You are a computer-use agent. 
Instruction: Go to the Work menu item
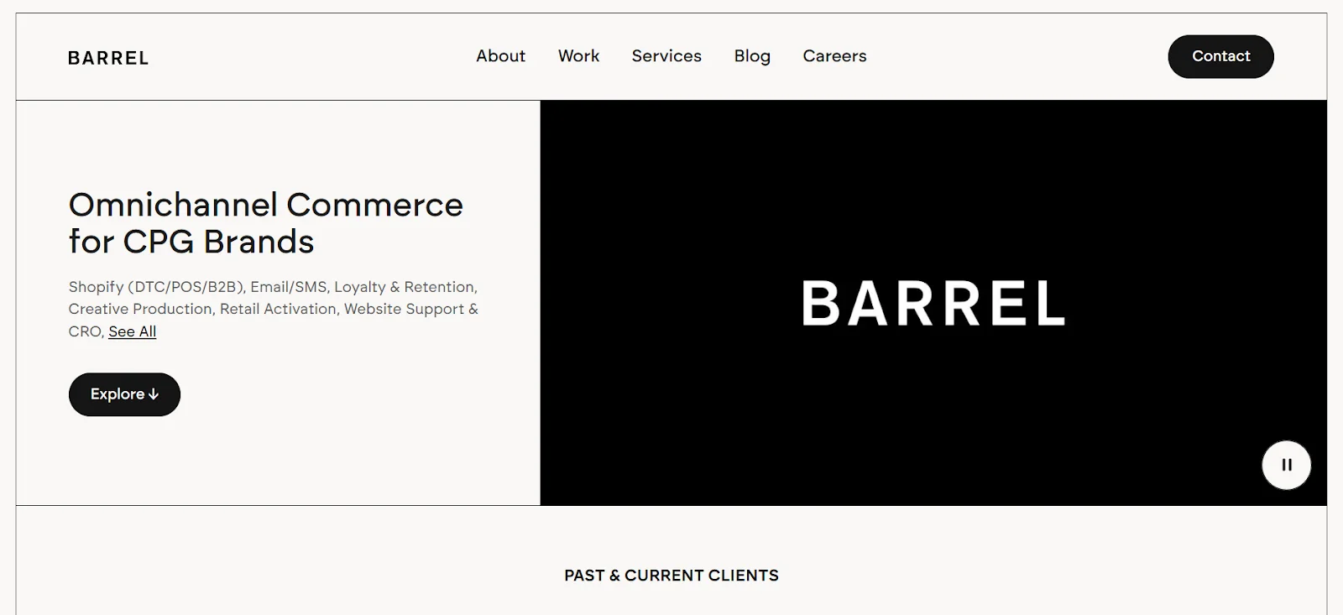[578, 56]
